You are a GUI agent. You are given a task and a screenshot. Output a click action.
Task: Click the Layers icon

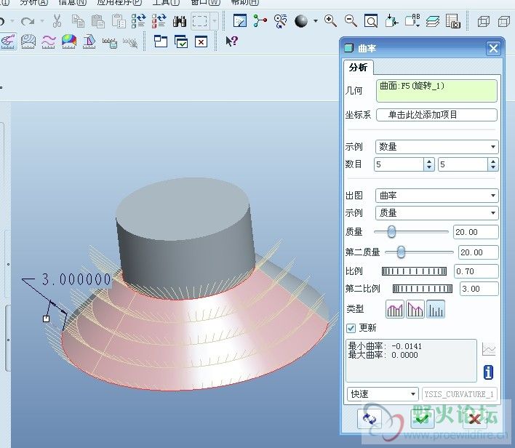coord(433,21)
